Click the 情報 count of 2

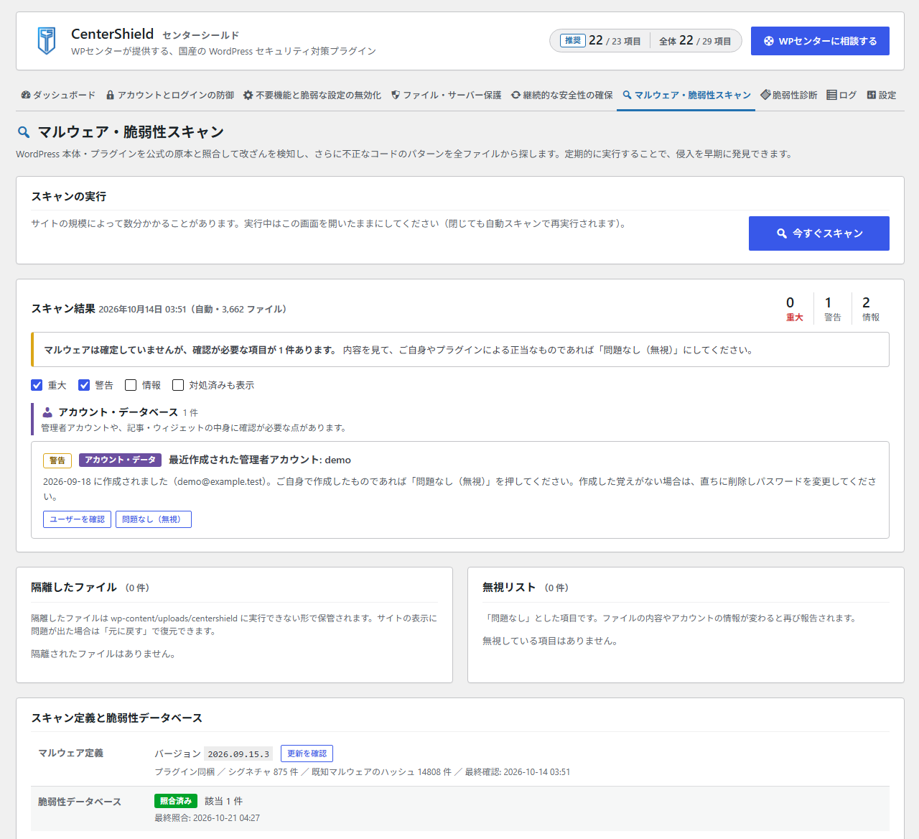click(x=870, y=309)
